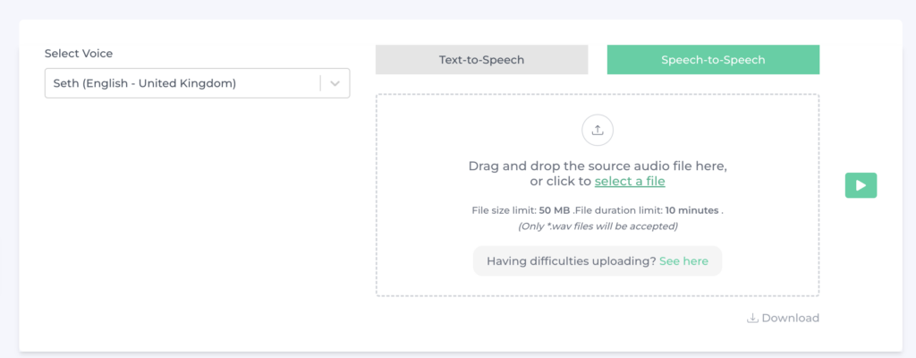Click the 'or click to' text before link

click(x=561, y=182)
